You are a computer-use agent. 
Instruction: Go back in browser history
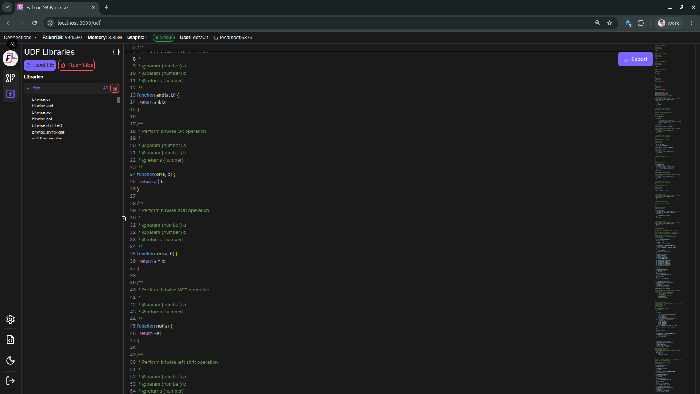point(8,23)
